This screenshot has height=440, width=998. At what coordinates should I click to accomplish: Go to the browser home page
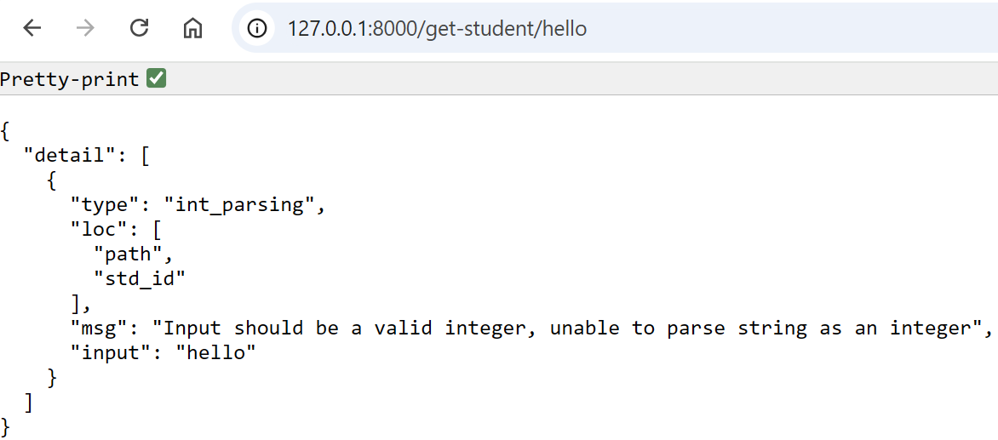point(192,28)
